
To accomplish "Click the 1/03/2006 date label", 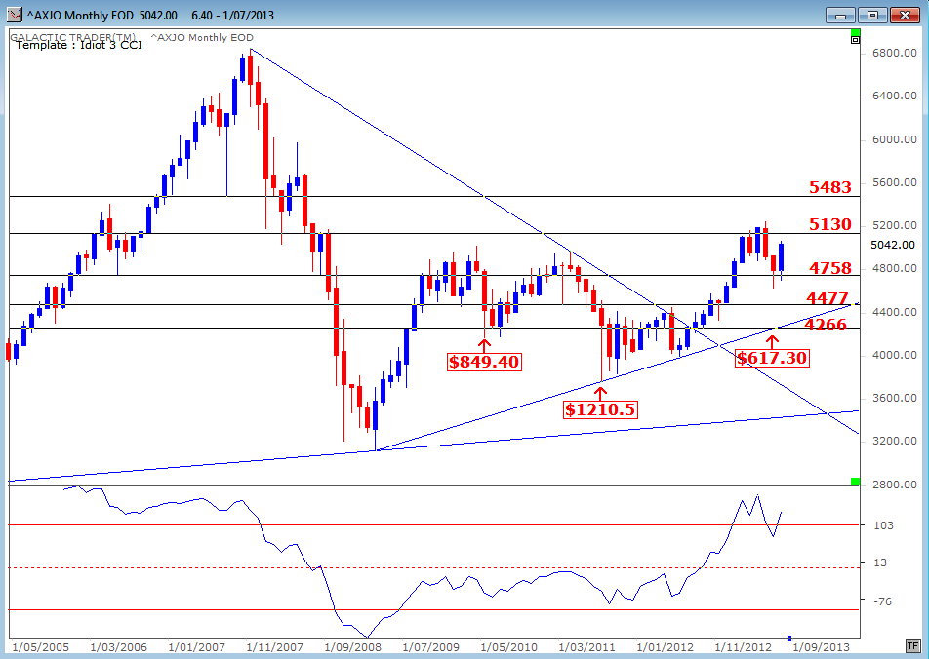I will (118, 647).
